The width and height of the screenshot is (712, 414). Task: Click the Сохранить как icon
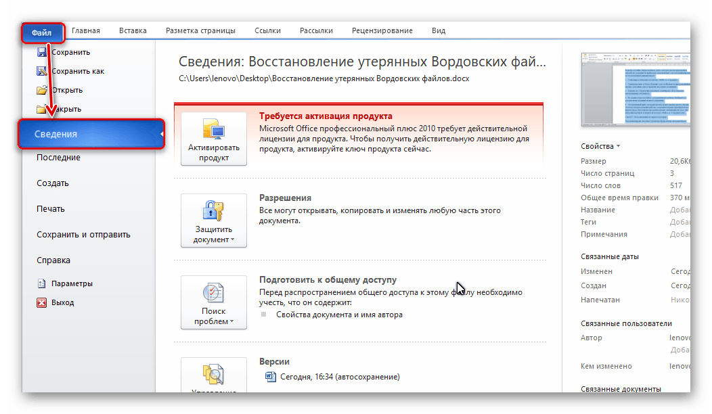(42, 71)
